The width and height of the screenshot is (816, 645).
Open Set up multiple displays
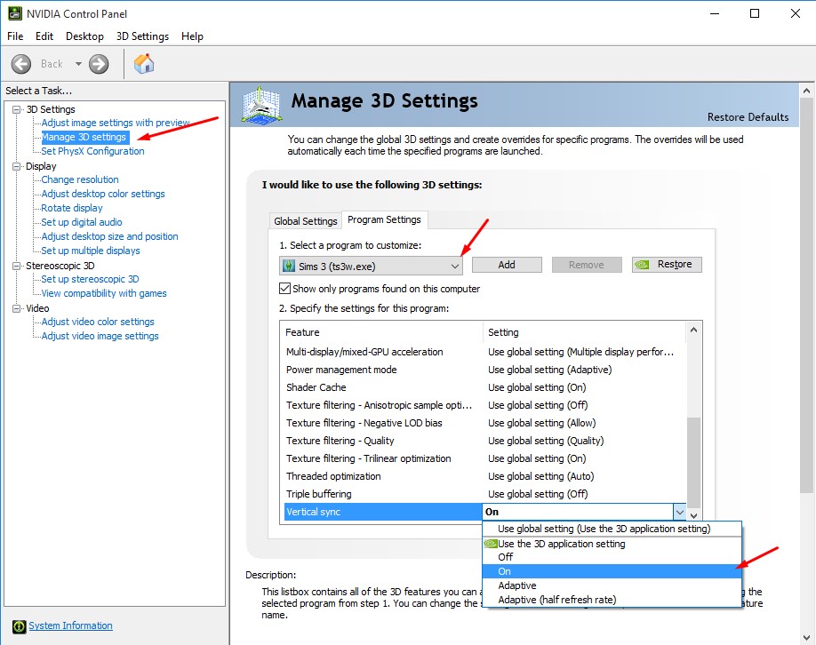(x=91, y=251)
